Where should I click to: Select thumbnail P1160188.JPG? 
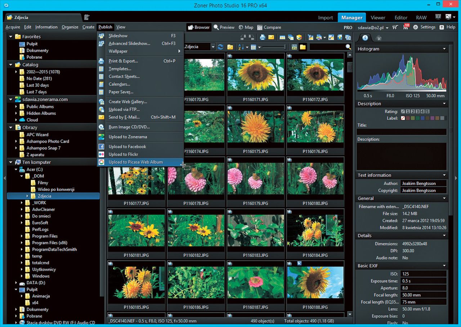(x=316, y=286)
